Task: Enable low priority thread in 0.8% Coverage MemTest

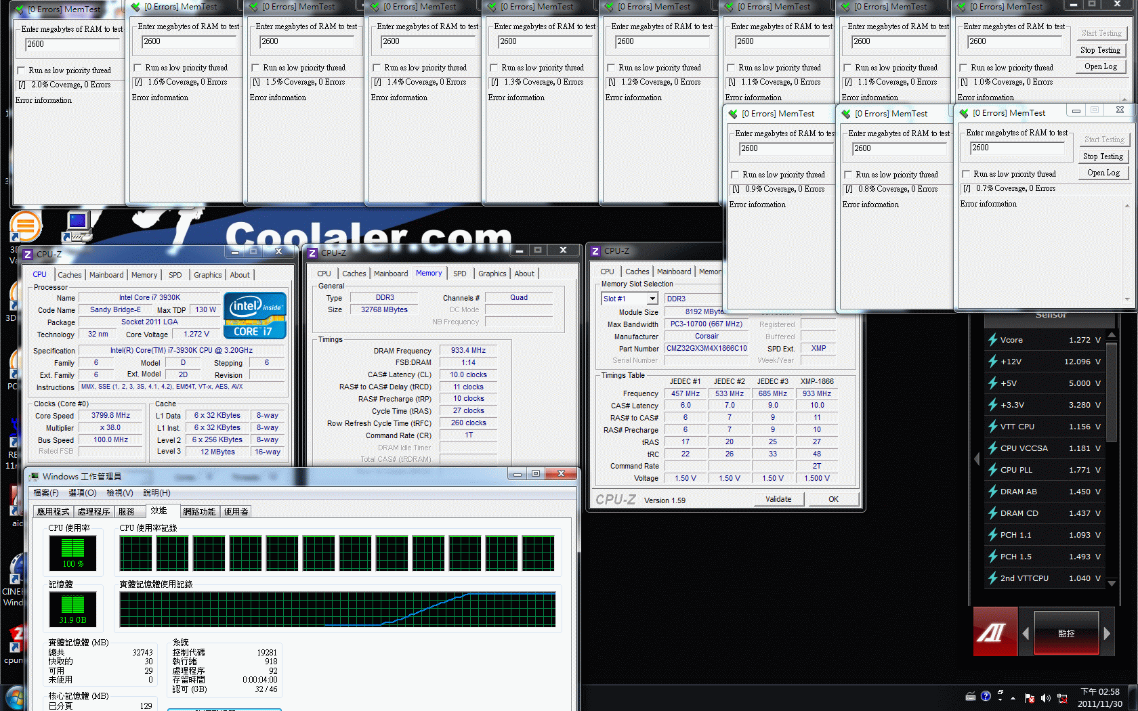Action: click(847, 175)
